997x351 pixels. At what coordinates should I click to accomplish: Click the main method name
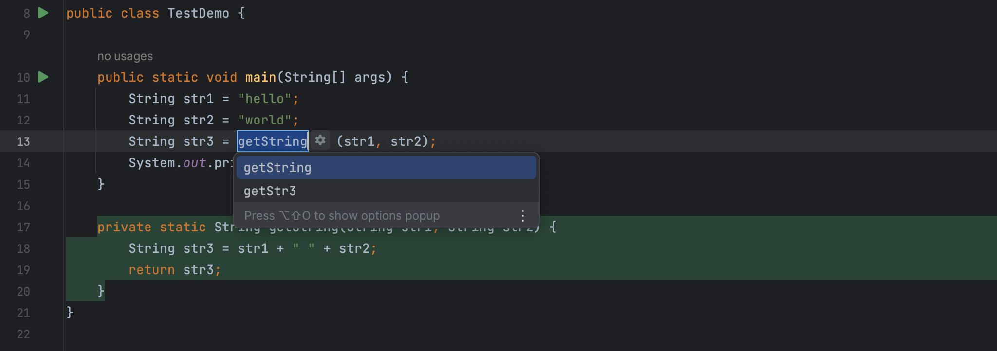[260, 77]
